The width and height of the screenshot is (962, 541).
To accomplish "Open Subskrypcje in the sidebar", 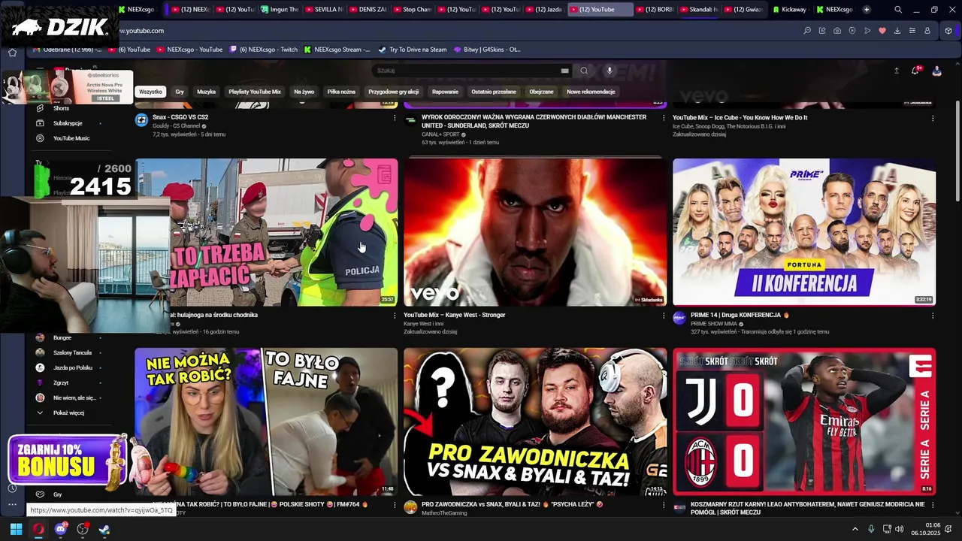I will [68, 123].
